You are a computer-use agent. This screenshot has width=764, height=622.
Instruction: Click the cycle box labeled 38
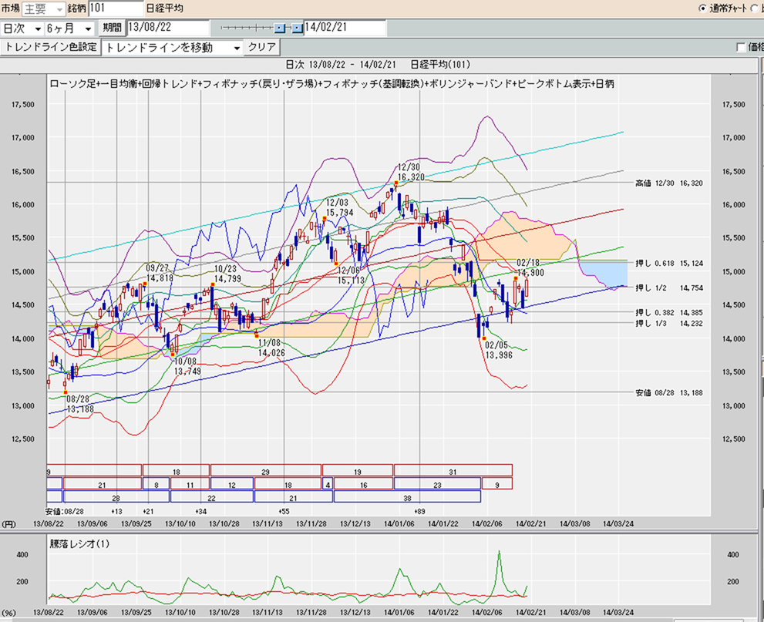[407, 497]
